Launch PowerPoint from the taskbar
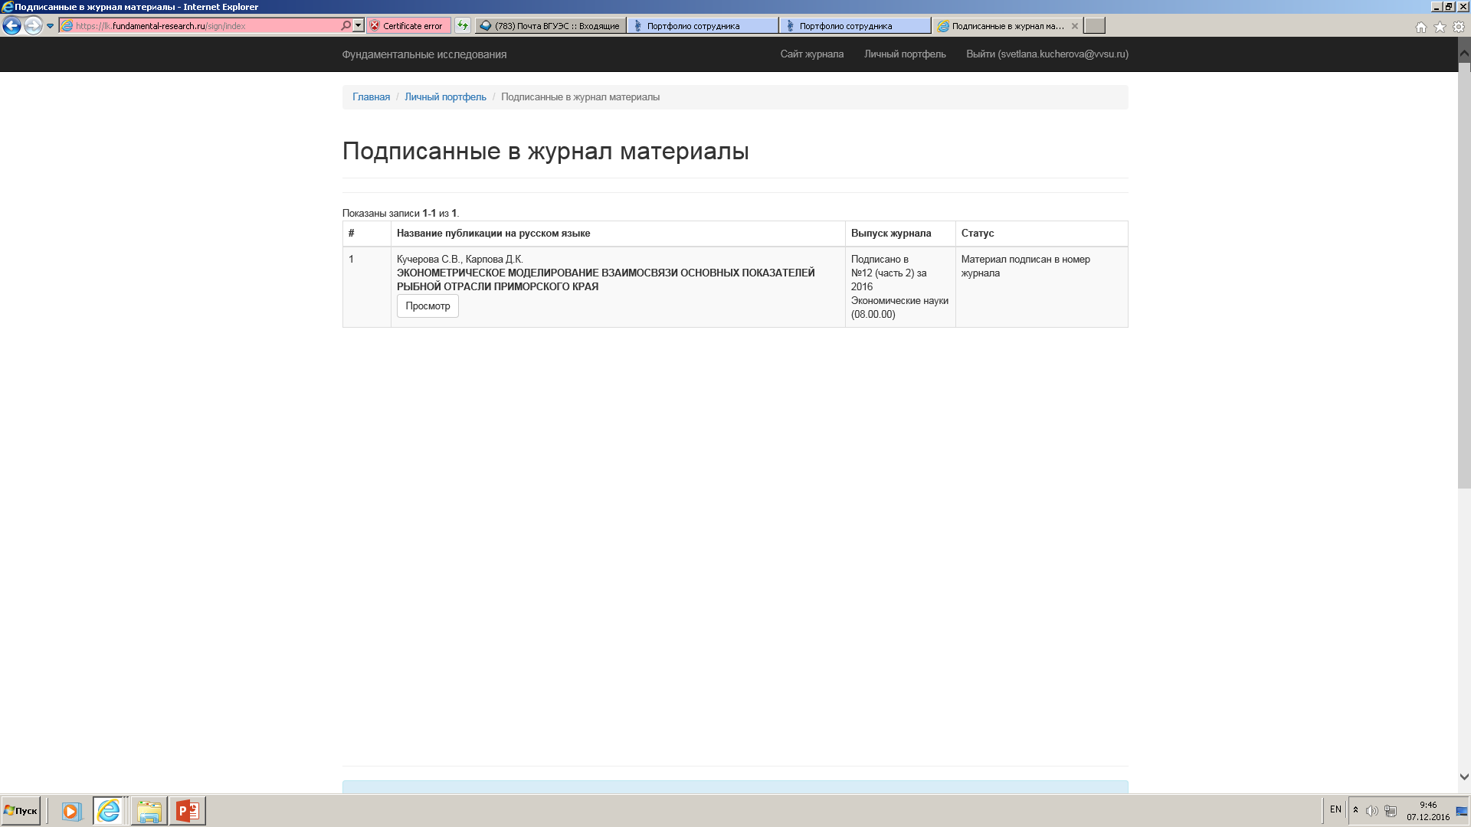The height and width of the screenshot is (827, 1471). tap(187, 810)
